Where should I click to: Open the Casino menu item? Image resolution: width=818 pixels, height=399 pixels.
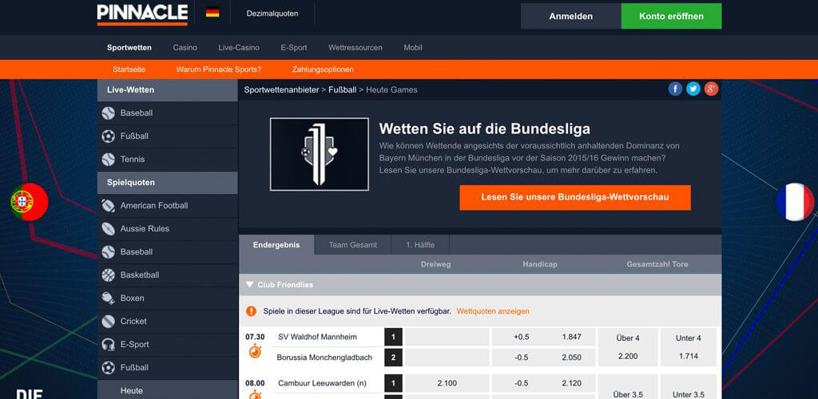[185, 47]
